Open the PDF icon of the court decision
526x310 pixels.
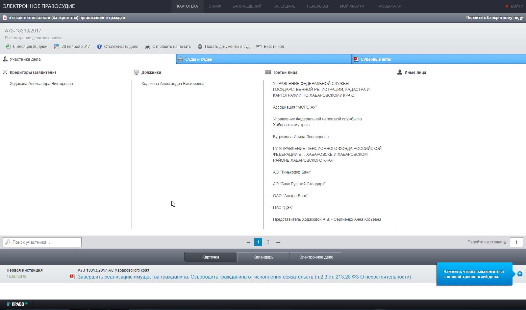tap(72, 277)
